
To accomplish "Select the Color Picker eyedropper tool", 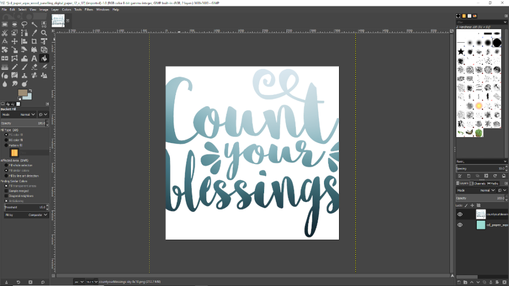I will [34, 33].
